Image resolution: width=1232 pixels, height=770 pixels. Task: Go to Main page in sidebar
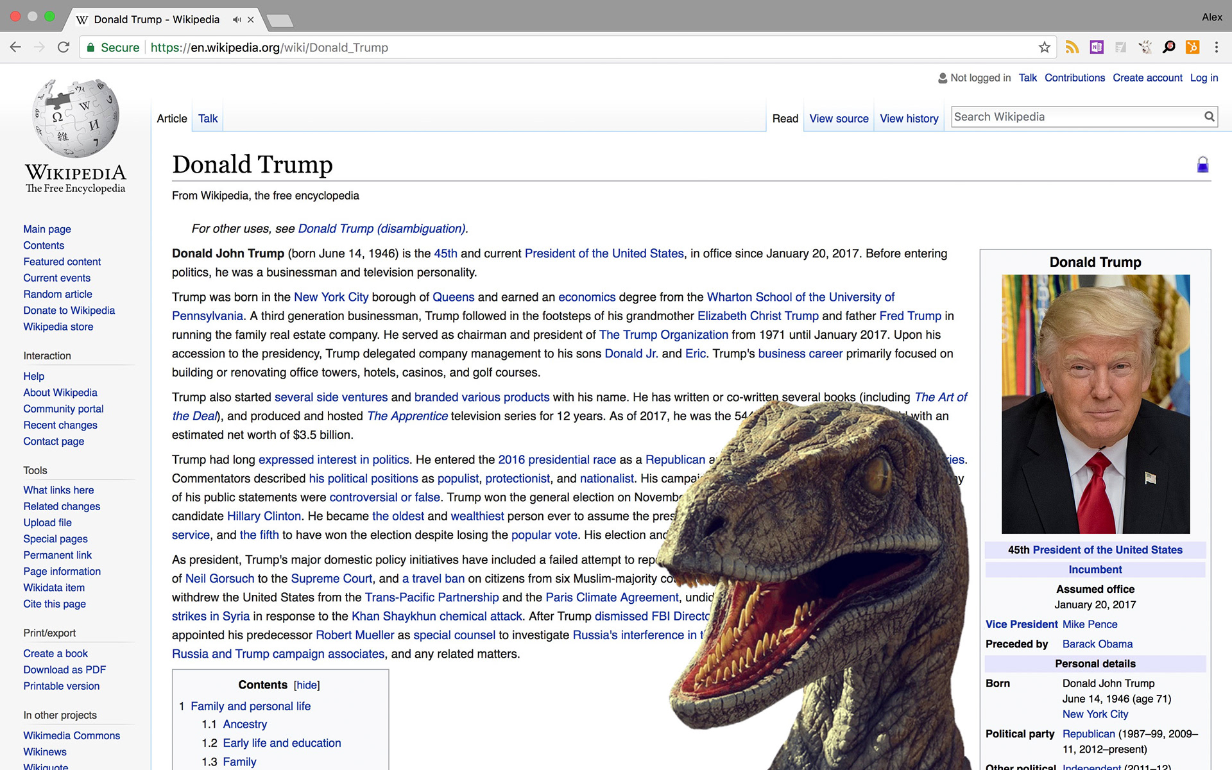(x=47, y=229)
